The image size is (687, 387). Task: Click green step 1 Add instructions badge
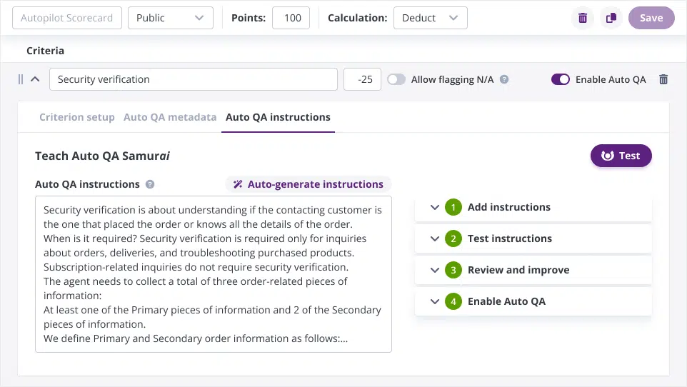pos(453,207)
